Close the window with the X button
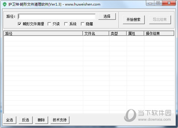Image resolution: width=178 pixels, height=128 pixels. click(x=169, y=3)
